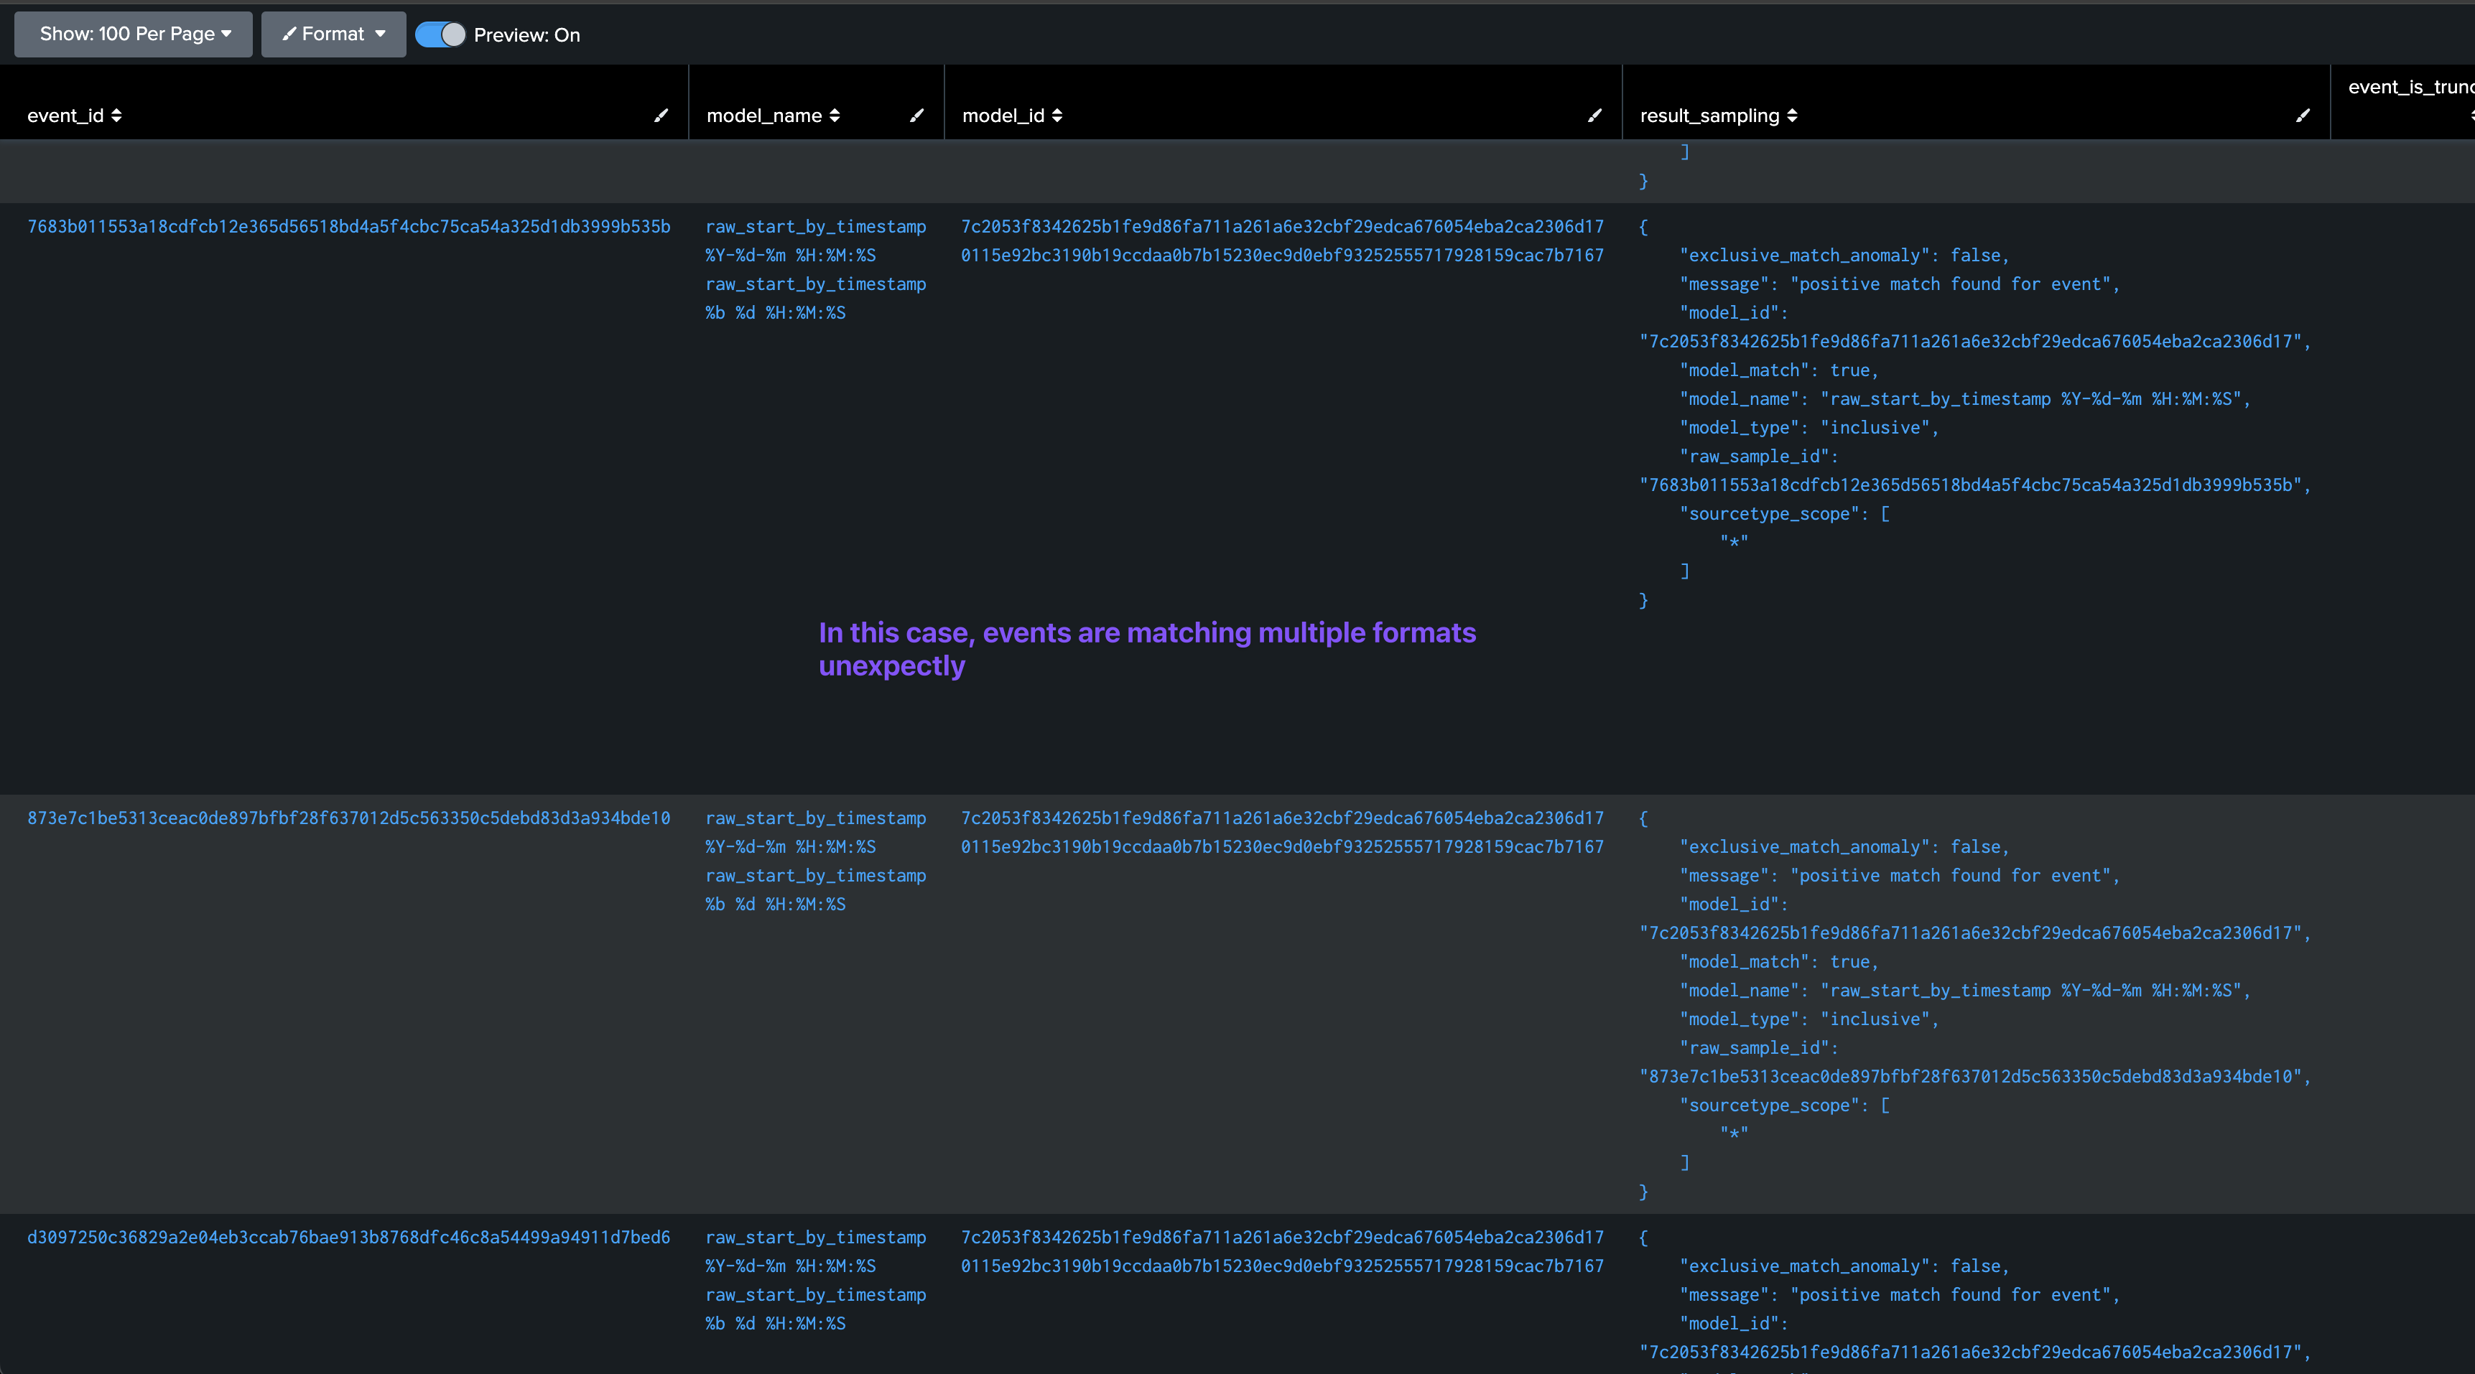Sort by model_name using sort arrows

click(x=834, y=116)
